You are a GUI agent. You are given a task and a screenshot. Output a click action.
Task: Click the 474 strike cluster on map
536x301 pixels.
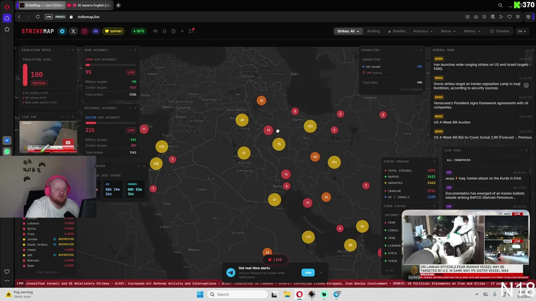coord(162,146)
